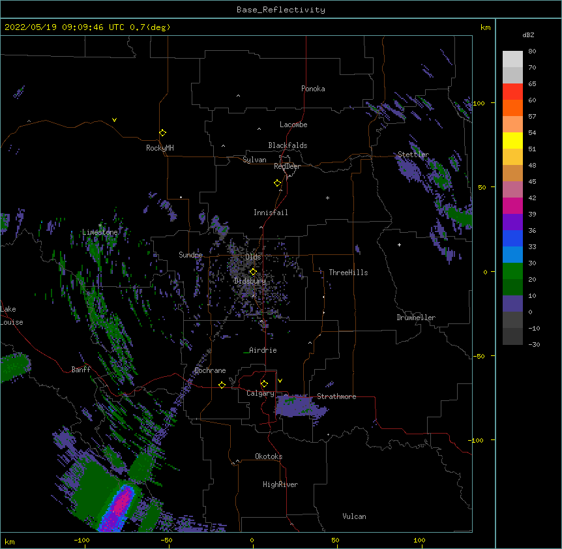Click the Calgary city label
Image resolution: width=562 pixels, height=549 pixels.
coord(260,393)
